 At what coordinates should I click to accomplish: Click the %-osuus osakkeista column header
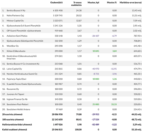tap(76, 4)
